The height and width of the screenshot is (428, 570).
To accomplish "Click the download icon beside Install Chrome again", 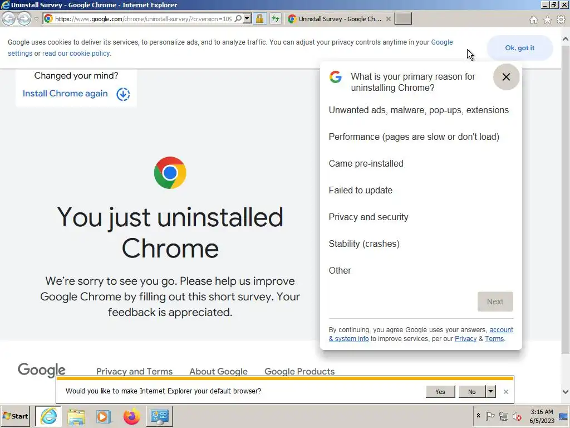I will point(123,94).
